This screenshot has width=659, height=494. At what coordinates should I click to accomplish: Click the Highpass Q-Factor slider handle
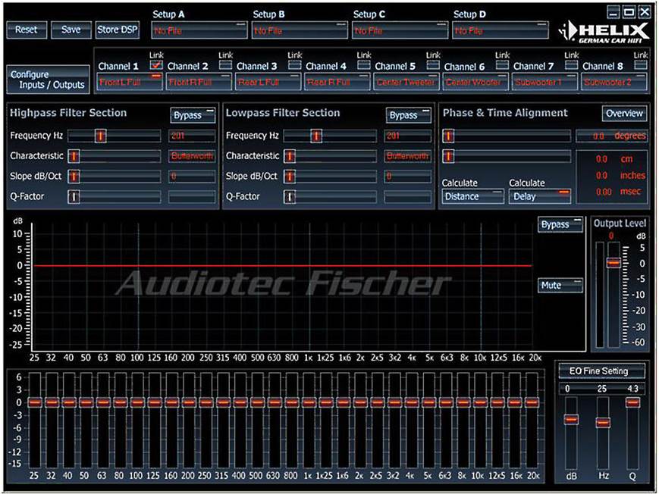pos(74,196)
